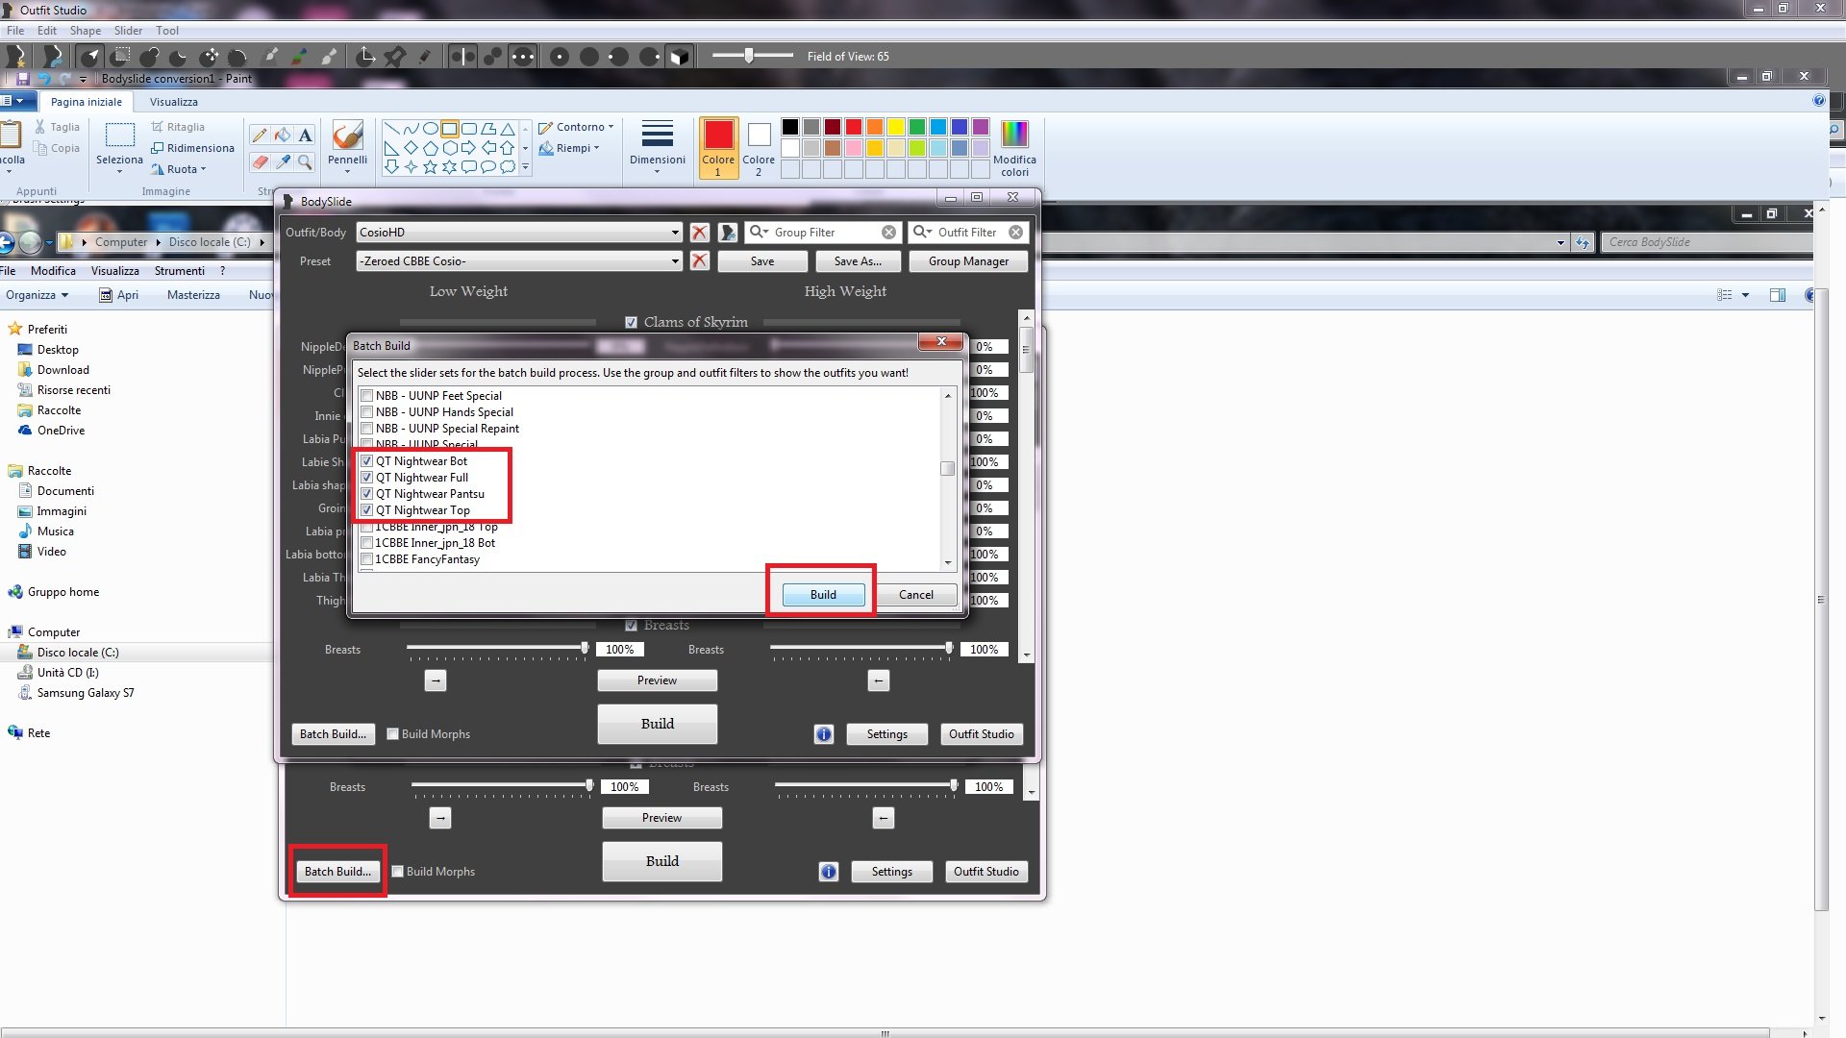The width and height of the screenshot is (1846, 1038).
Task: Open the Slider menu in Outfit Studio
Action: (x=128, y=31)
